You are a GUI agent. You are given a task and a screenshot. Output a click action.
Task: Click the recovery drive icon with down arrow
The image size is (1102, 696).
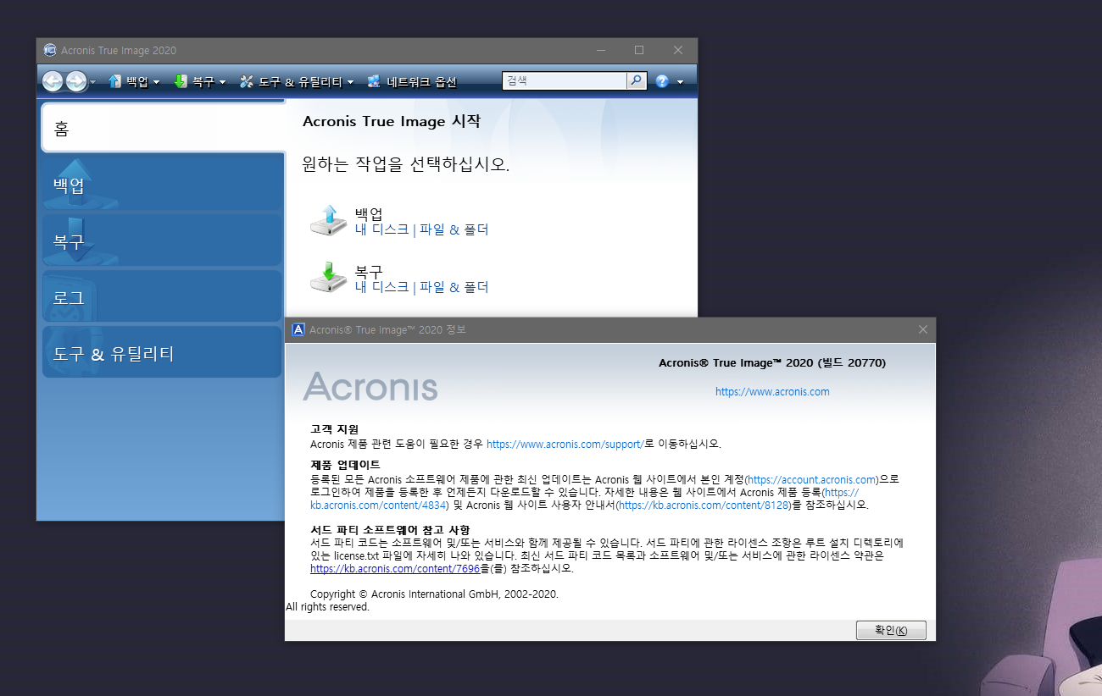tap(328, 277)
